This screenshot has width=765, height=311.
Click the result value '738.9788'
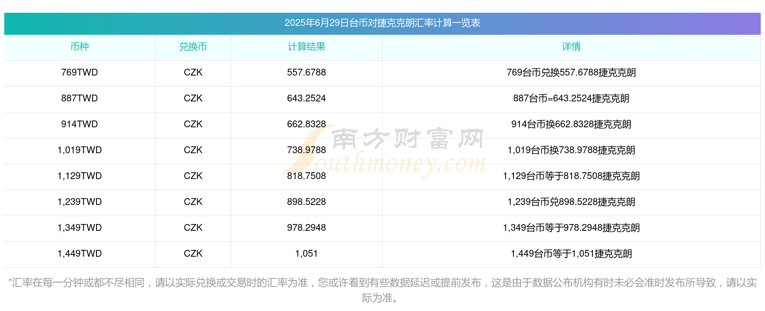pos(306,150)
